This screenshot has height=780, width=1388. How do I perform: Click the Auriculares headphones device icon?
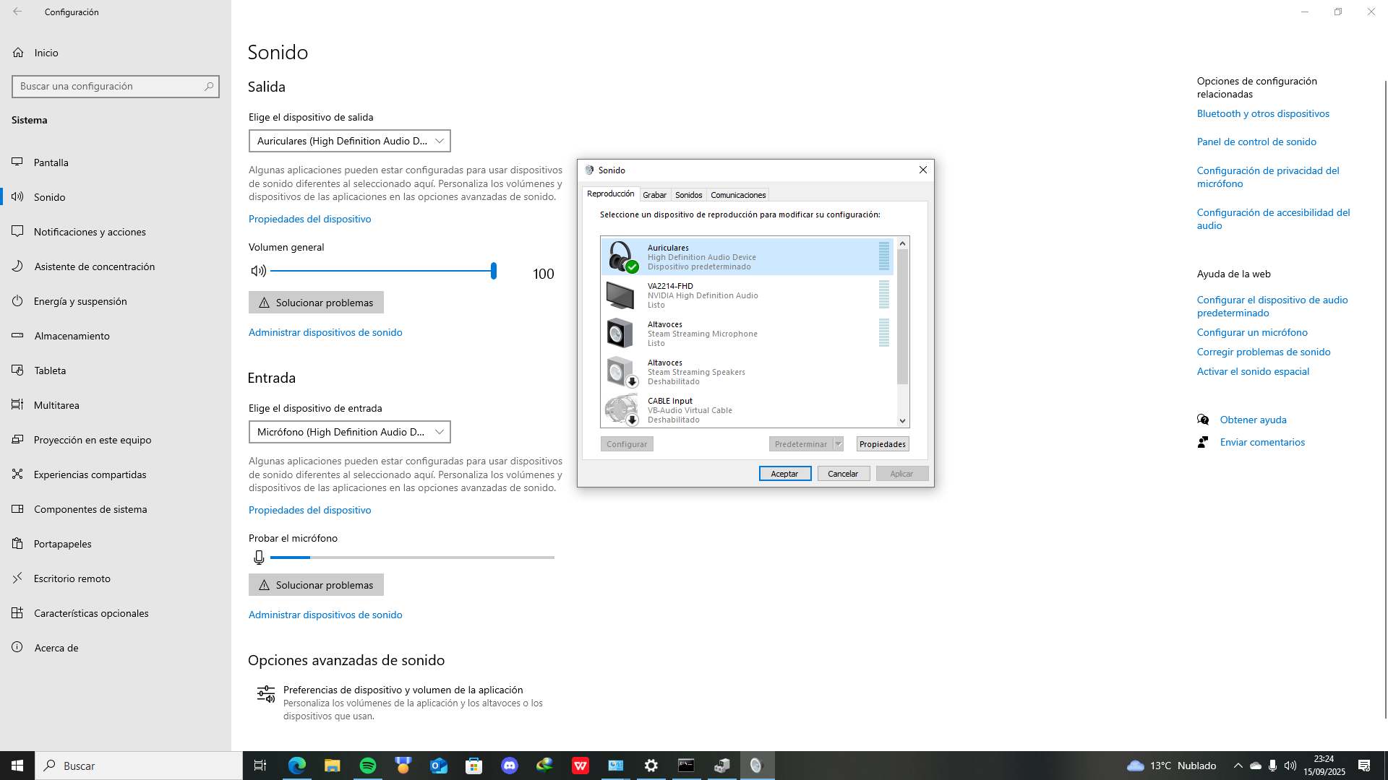[x=621, y=256]
